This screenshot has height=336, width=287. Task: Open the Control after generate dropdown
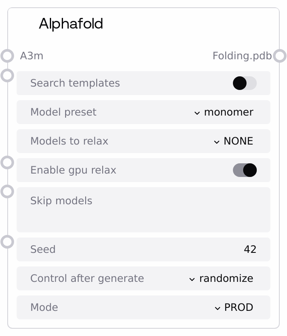(221, 278)
